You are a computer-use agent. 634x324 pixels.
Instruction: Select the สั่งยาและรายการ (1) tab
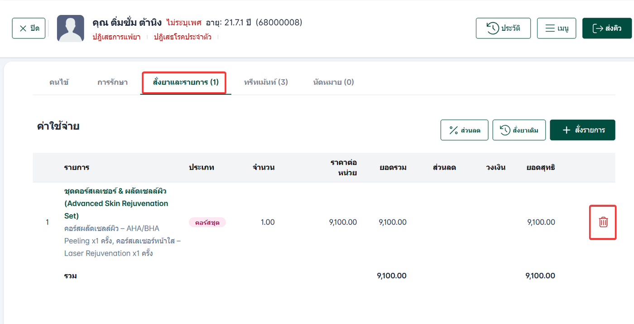[186, 82]
